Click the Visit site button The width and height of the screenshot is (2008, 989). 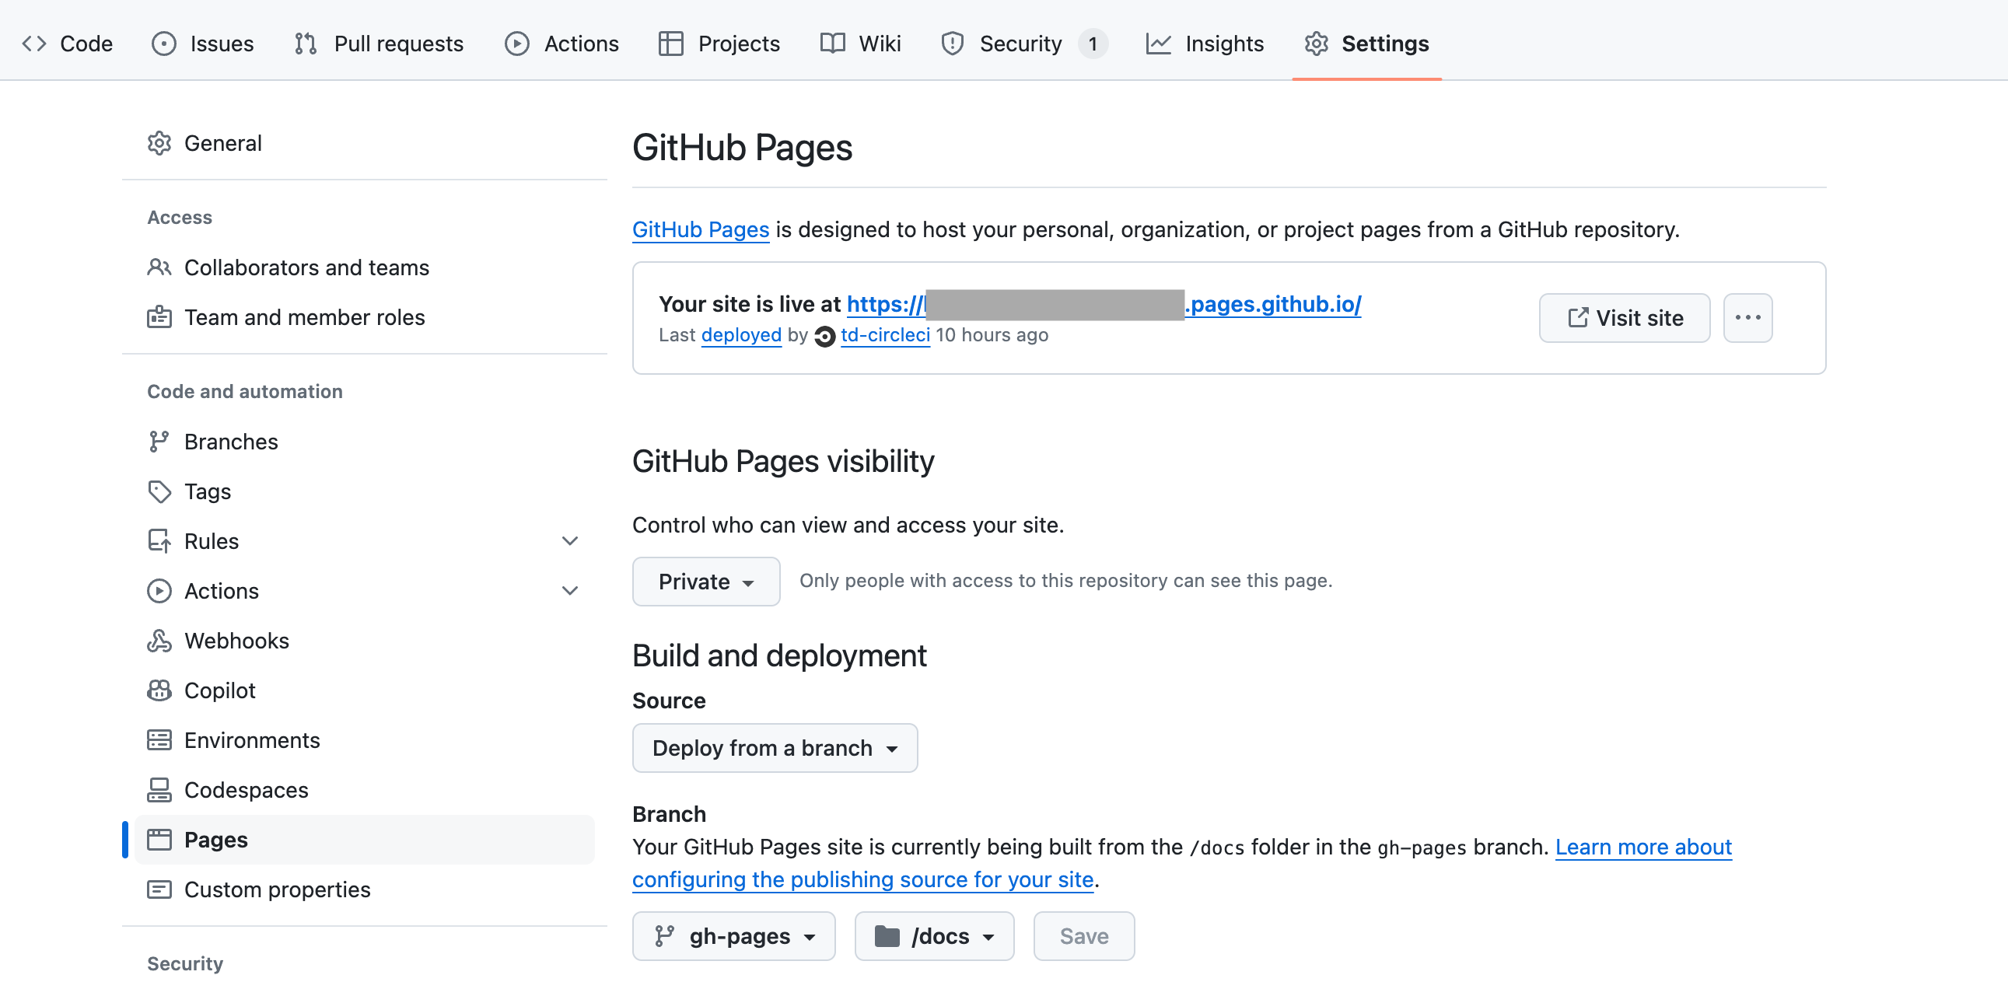[x=1624, y=317]
